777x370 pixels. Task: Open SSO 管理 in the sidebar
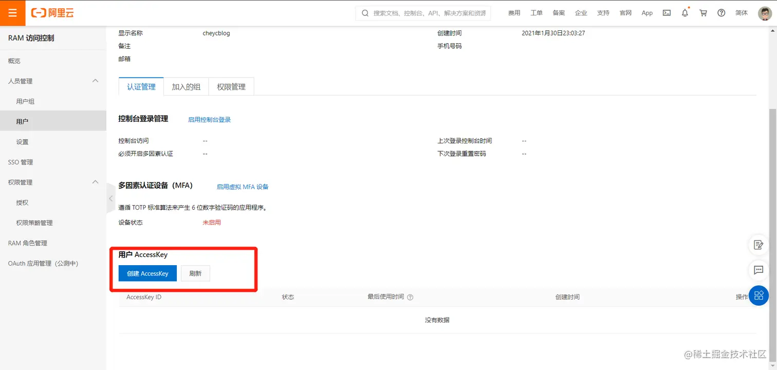tap(53, 162)
